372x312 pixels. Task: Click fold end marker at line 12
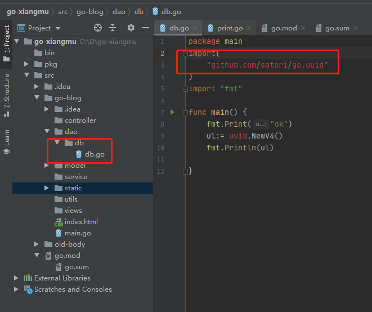(x=185, y=171)
